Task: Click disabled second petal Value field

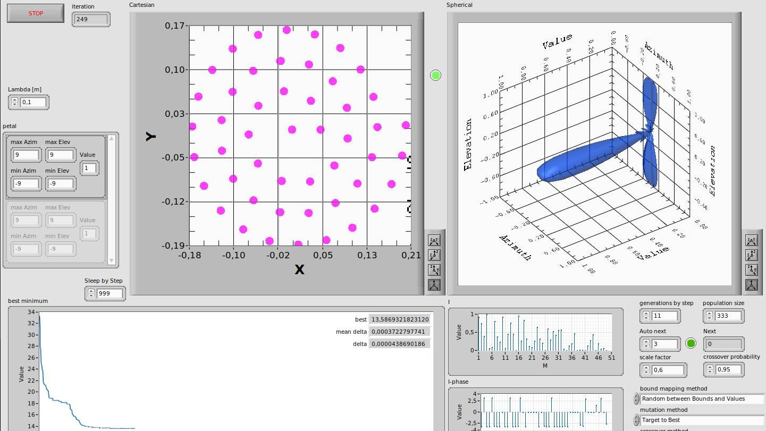Action: [x=89, y=233]
